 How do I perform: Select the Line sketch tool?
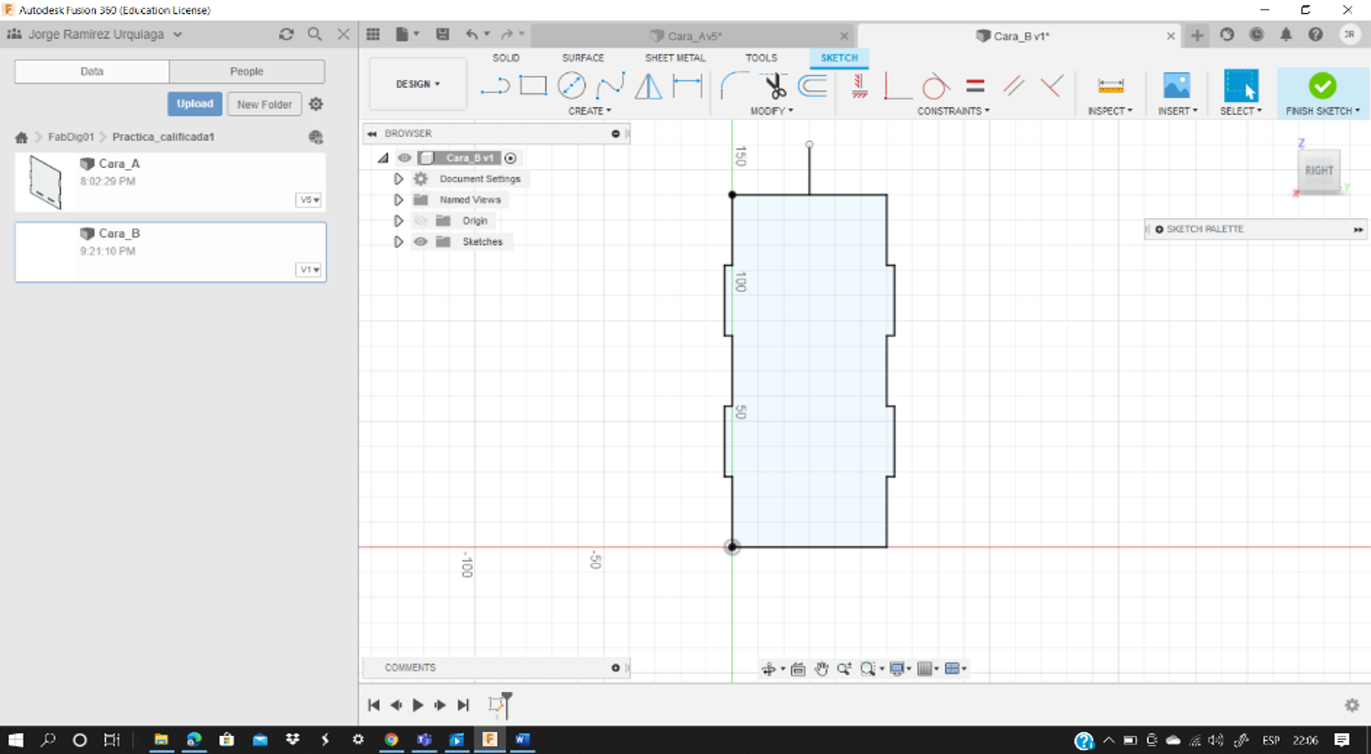tap(494, 86)
